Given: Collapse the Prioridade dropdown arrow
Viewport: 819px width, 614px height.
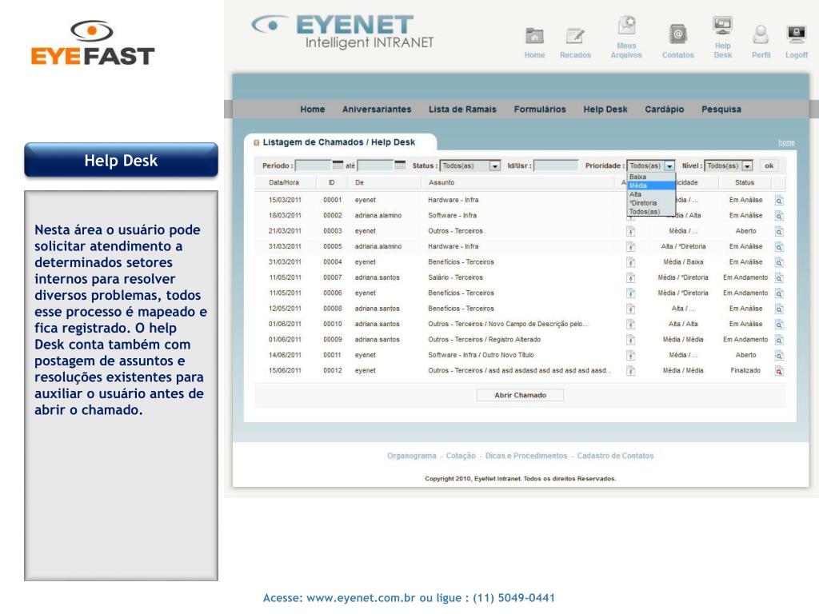Looking at the screenshot, I should (x=669, y=165).
